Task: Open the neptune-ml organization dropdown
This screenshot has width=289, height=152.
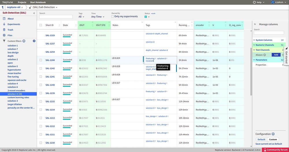Action: (x=15, y=7)
